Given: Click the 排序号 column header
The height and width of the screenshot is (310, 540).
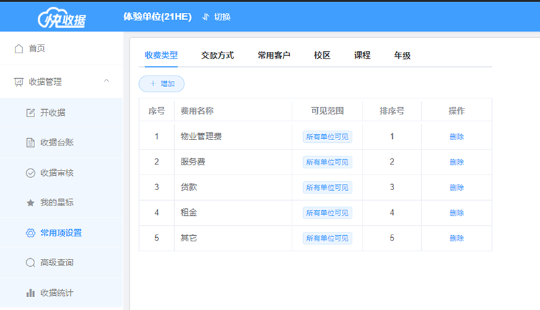Looking at the screenshot, I should pos(392,111).
